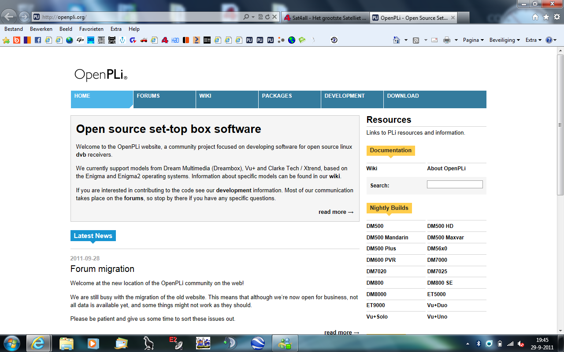The height and width of the screenshot is (352, 564).
Task: Expand the Home button dropdown arrow
Action: tap(406, 40)
